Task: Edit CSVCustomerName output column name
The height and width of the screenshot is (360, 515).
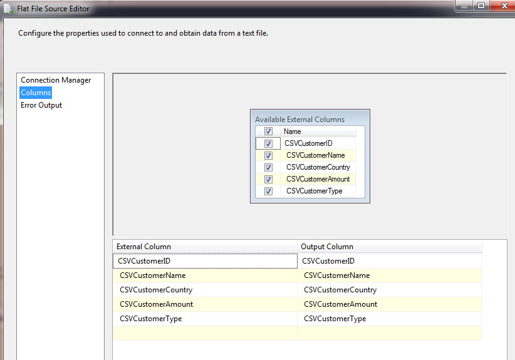Action: point(389,275)
